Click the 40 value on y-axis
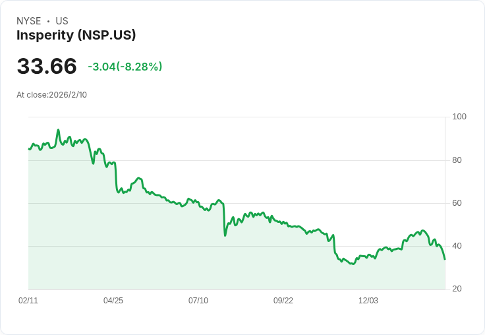 [x=457, y=246]
